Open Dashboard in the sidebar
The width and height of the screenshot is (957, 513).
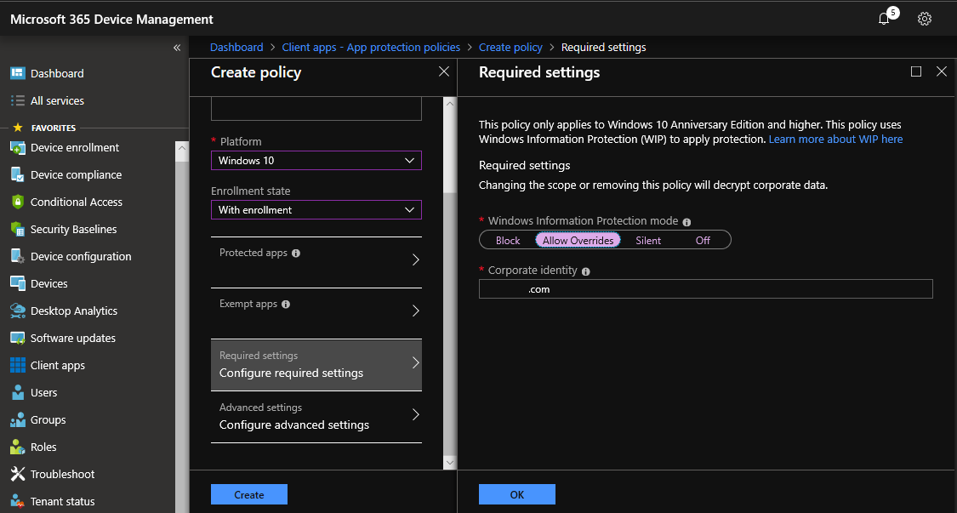(57, 73)
